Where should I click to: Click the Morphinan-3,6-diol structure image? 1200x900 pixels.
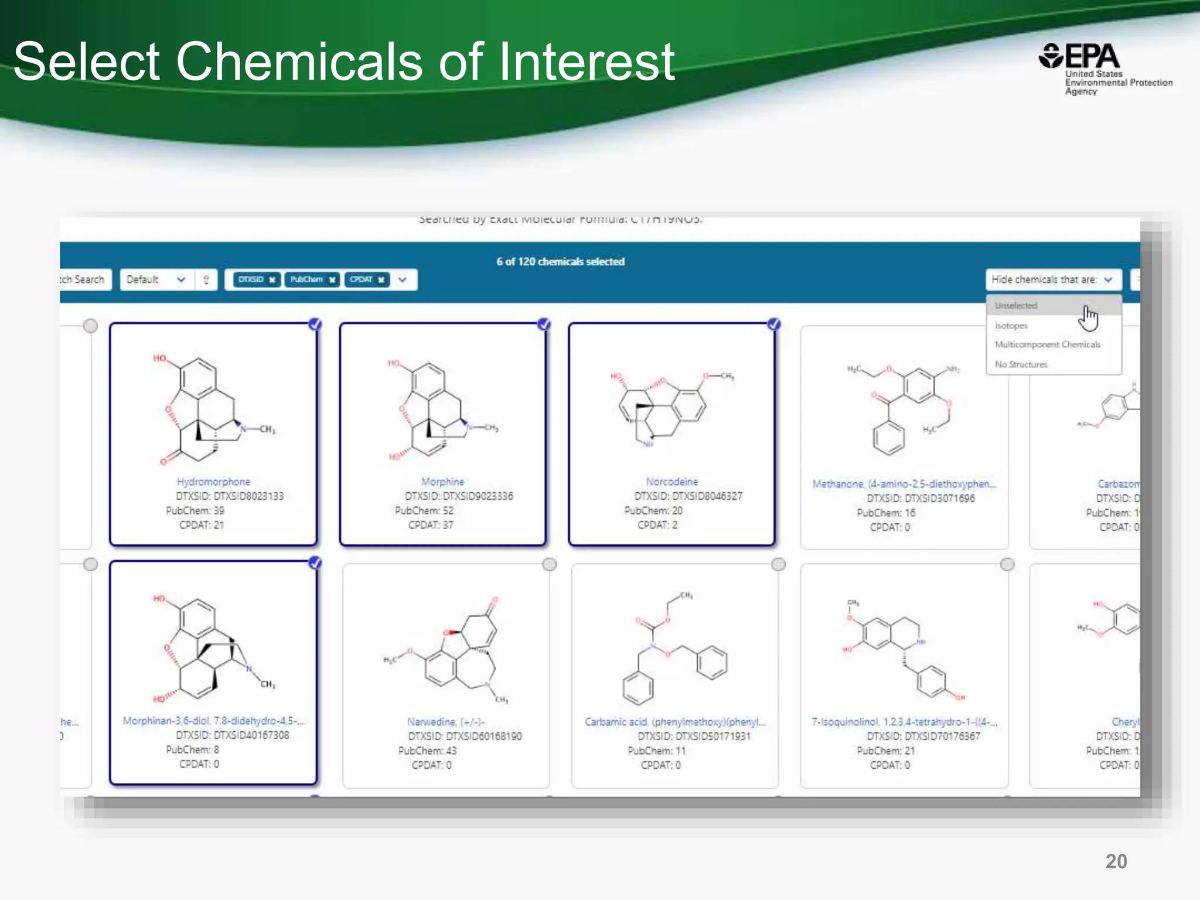(x=214, y=649)
